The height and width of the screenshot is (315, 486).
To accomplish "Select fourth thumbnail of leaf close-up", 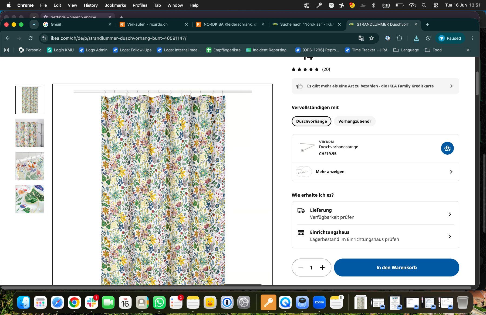I will (x=30, y=199).
